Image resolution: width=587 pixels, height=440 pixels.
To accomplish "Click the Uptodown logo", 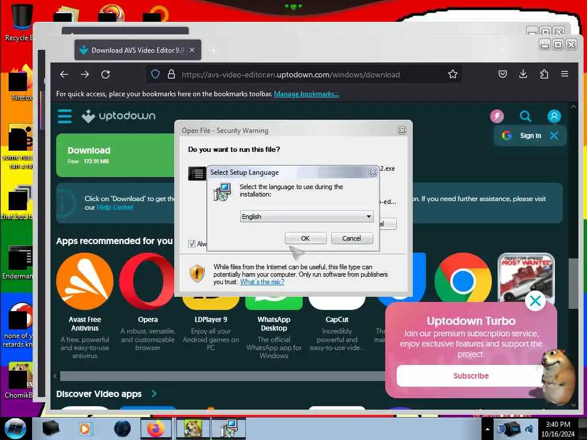I will [118, 116].
